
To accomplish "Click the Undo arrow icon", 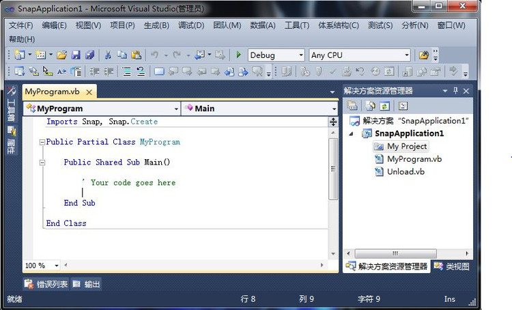I will pyautogui.click(x=155, y=55).
